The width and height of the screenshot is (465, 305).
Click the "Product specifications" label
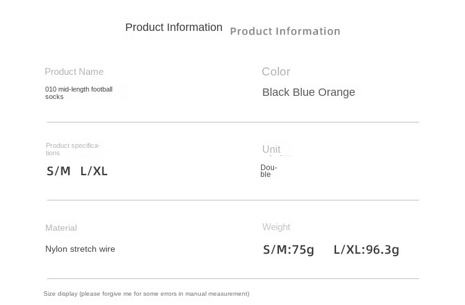(x=73, y=149)
